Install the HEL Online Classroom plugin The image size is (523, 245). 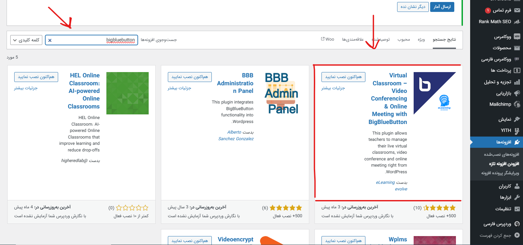coord(36,77)
